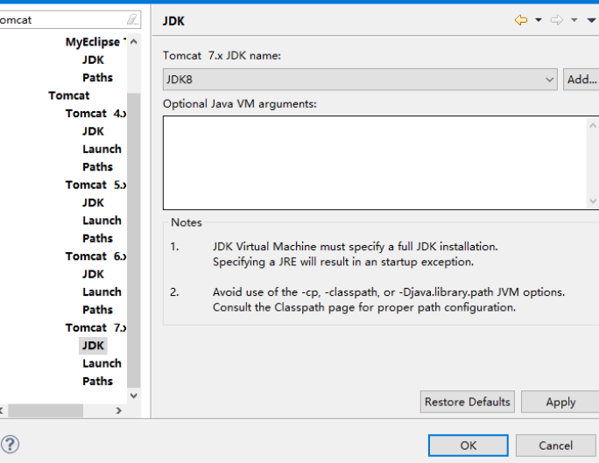This screenshot has width=599, height=463.
Task: Click the tree's vertical scrollbar thumb
Action: pyautogui.click(x=134, y=240)
